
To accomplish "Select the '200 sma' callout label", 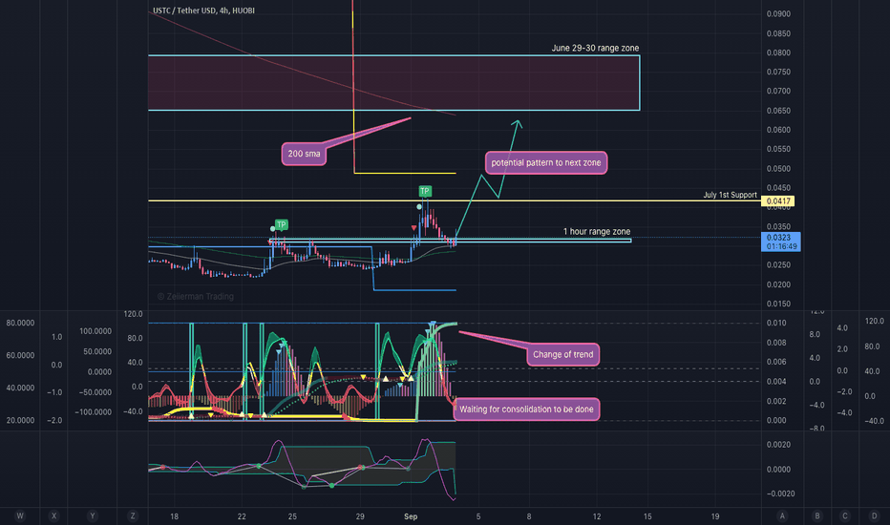I will click(x=304, y=154).
